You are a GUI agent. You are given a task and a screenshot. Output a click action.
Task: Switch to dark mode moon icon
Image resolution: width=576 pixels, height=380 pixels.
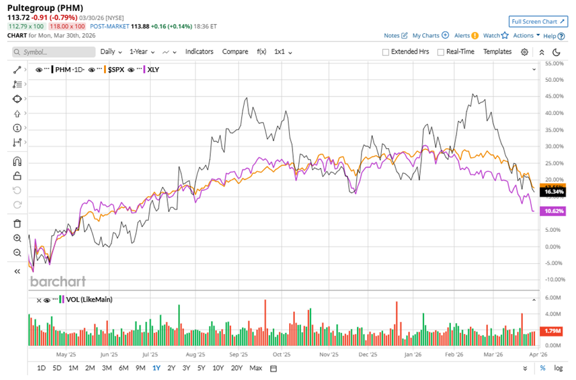click(557, 52)
